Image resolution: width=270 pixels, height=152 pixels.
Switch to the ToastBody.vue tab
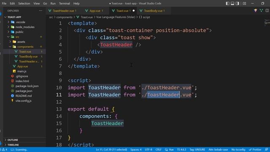tap(153, 11)
